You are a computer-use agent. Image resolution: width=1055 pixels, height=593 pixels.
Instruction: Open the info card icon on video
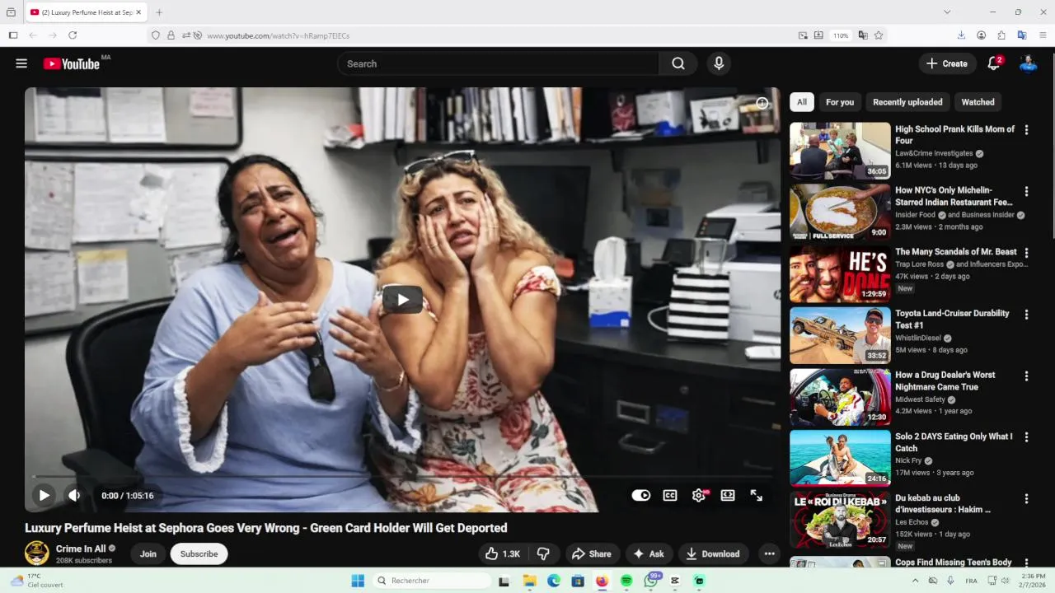pyautogui.click(x=762, y=103)
